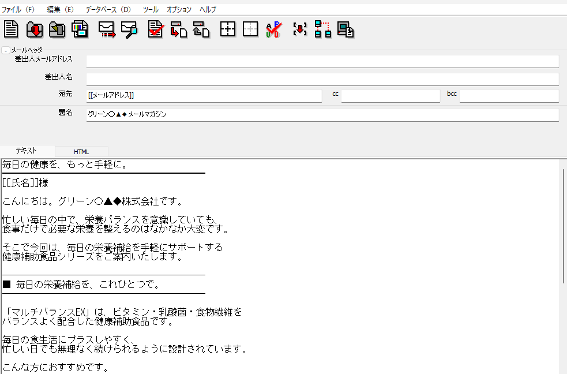
Task: Click the network nodes diagram icon
Action: (x=322, y=29)
